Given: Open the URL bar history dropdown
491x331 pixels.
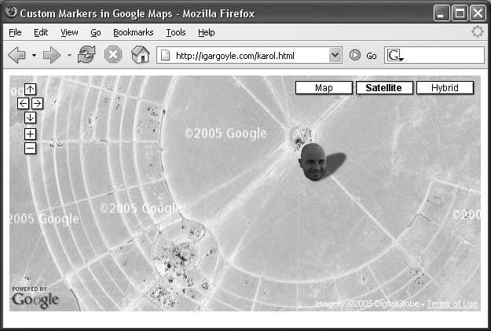Looking at the screenshot, I should 335,55.
